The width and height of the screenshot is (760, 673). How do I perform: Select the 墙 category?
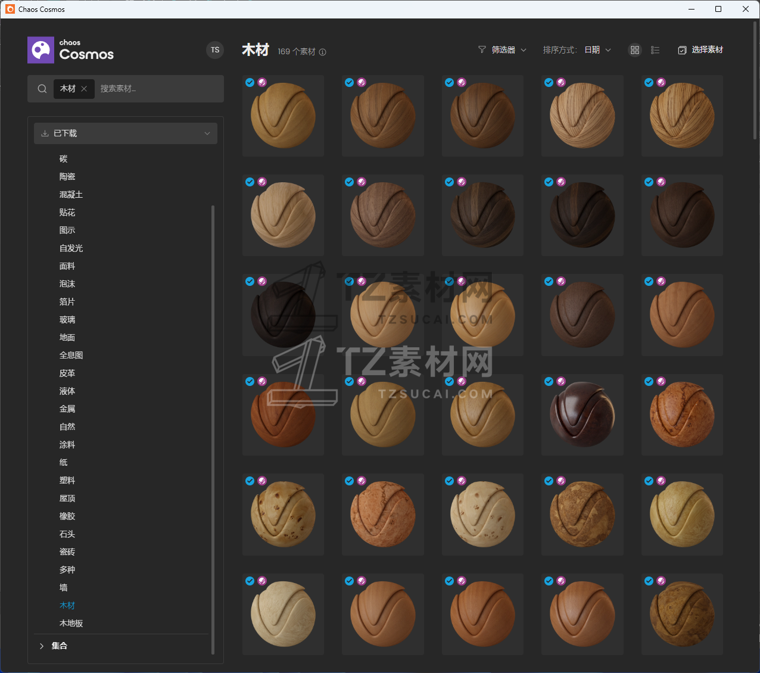pyautogui.click(x=64, y=588)
